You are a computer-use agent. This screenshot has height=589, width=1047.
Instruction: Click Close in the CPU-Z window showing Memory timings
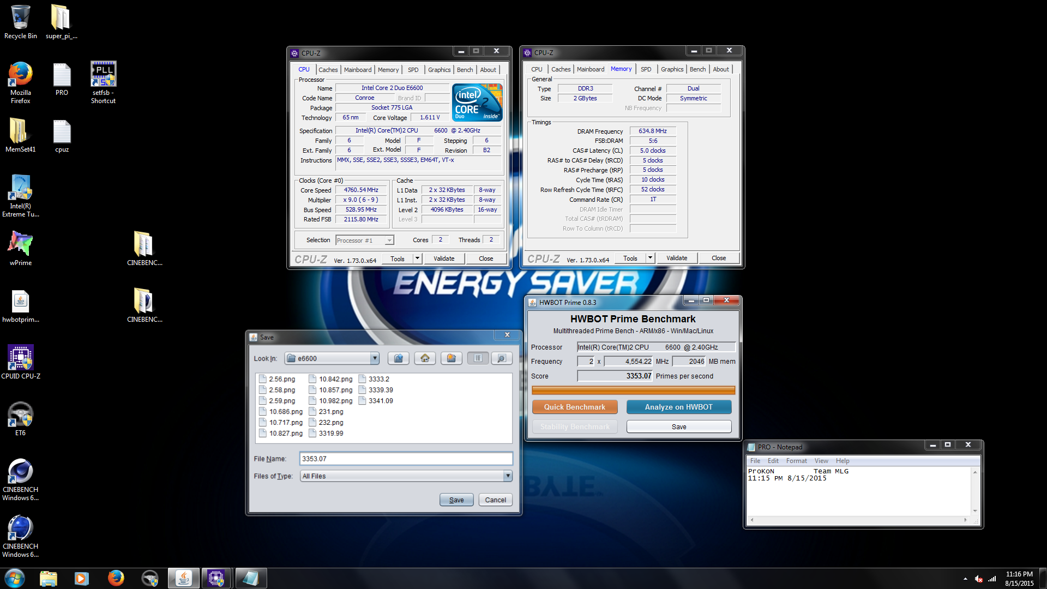[719, 258]
